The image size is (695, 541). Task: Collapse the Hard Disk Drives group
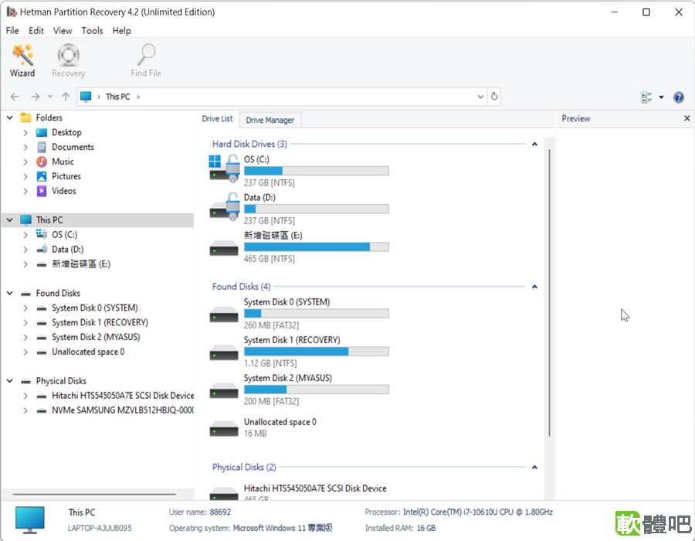(x=534, y=144)
